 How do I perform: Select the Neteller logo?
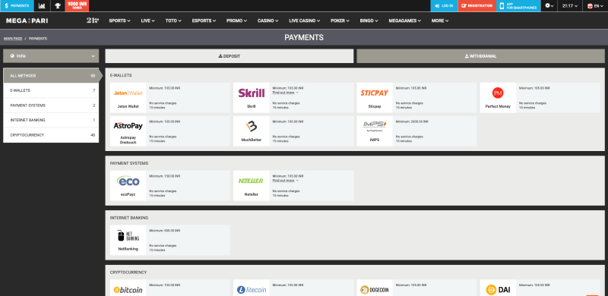pos(252,181)
